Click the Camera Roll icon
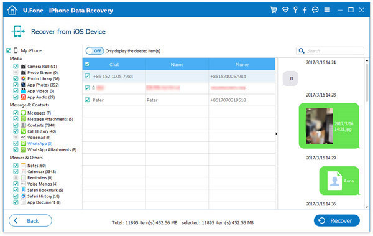 (24, 66)
